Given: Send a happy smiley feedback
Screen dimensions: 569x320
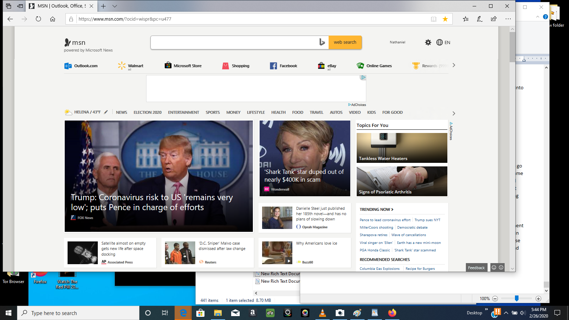Looking at the screenshot, I should pyautogui.click(x=494, y=267).
